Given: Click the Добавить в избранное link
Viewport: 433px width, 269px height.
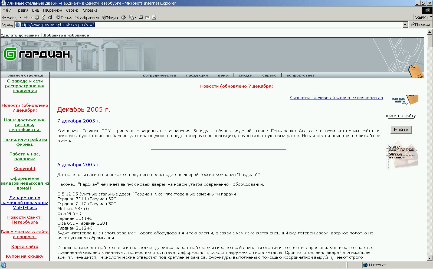Looking at the screenshot, I should point(66,35).
